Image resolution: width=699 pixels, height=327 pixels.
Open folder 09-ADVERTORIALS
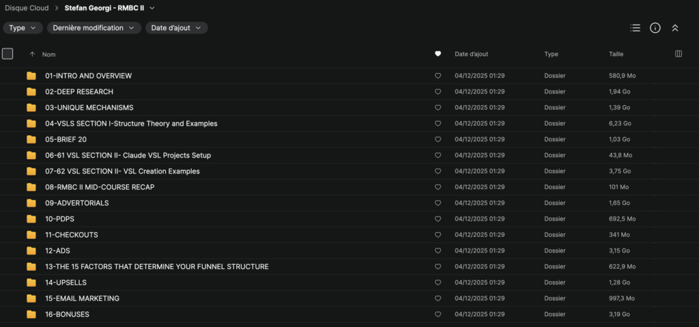tap(76, 203)
